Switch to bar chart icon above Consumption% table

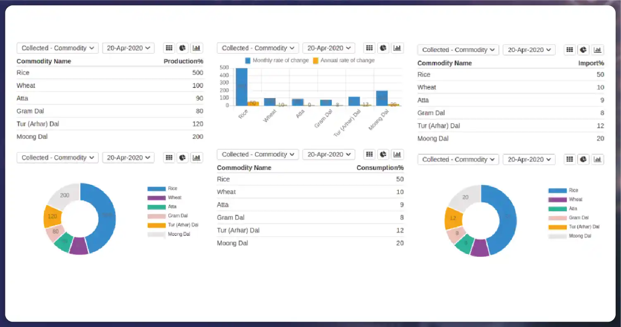click(x=397, y=154)
